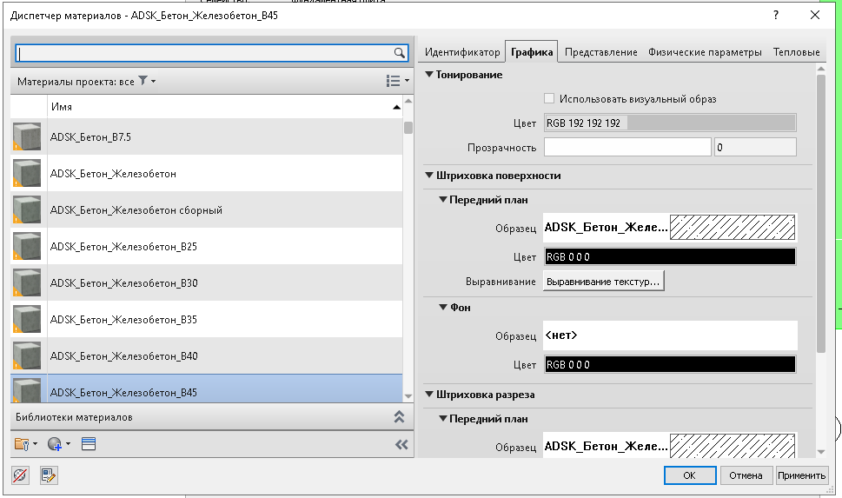Toggle the library panel list view icon
Screen dimensions: 842x498
click(x=89, y=444)
